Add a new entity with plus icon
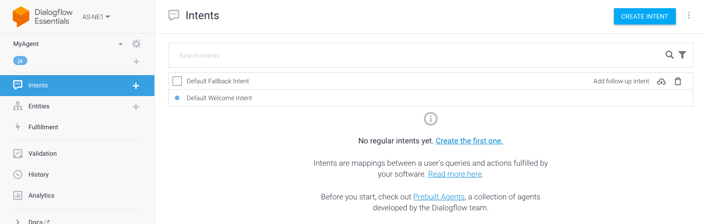The width and height of the screenshot is (705, 224). click(136, 107)
